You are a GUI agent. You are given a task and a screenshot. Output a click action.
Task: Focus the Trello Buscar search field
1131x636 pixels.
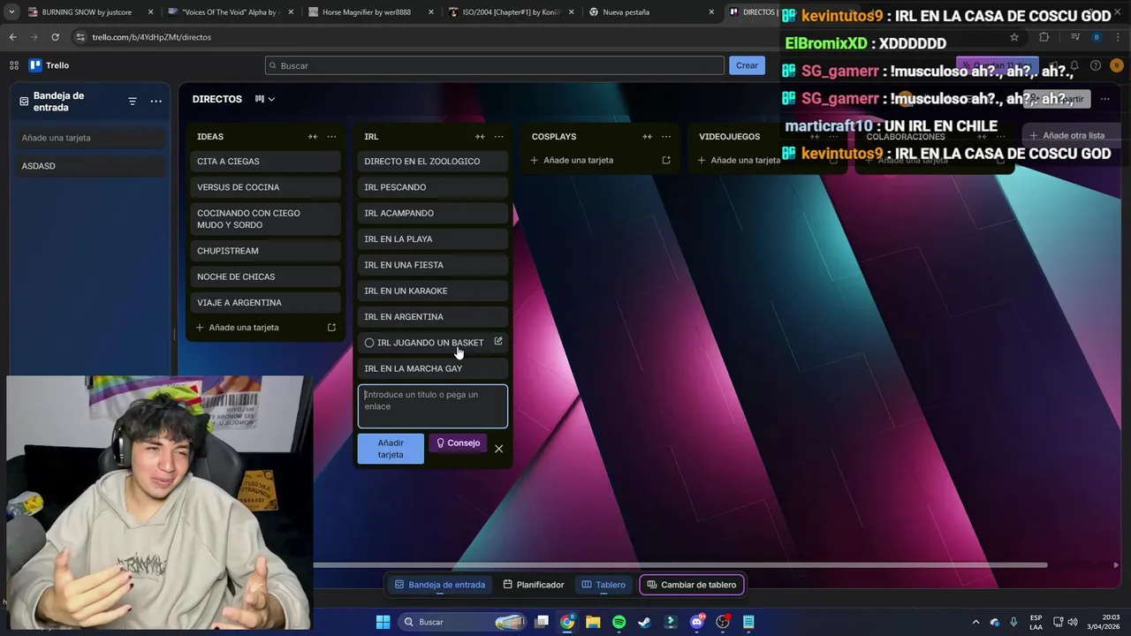point(495,65)
